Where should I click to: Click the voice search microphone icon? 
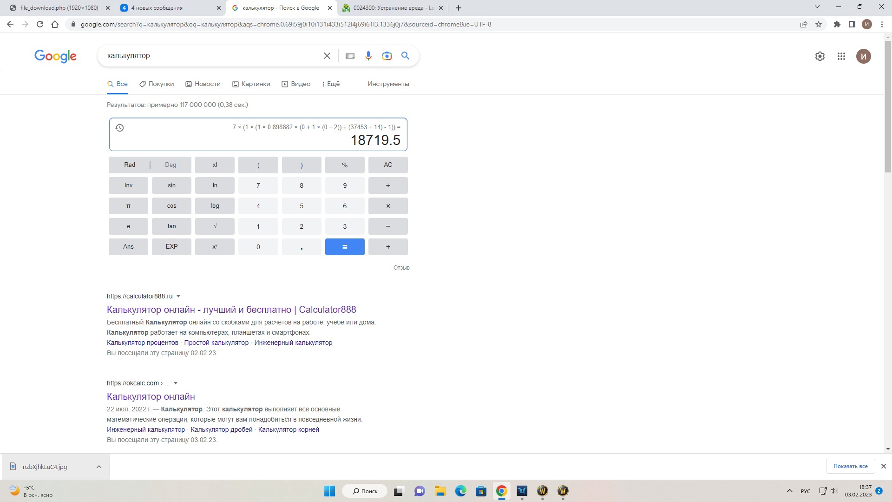(x=368, y=56)
